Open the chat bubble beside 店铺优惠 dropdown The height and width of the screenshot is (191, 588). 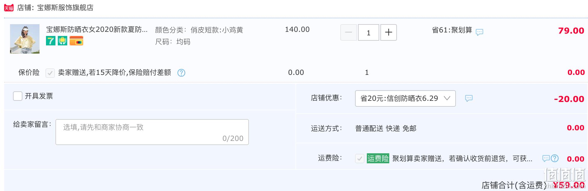point(469,98)
